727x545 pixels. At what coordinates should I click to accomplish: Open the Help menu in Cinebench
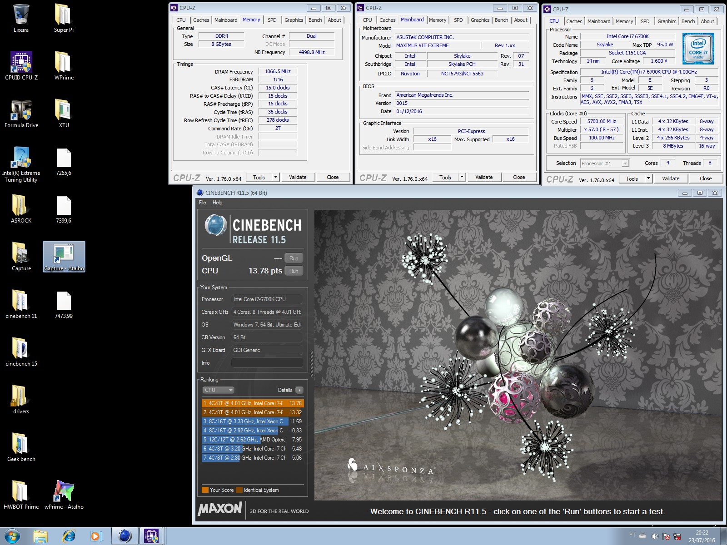point(217,203)
